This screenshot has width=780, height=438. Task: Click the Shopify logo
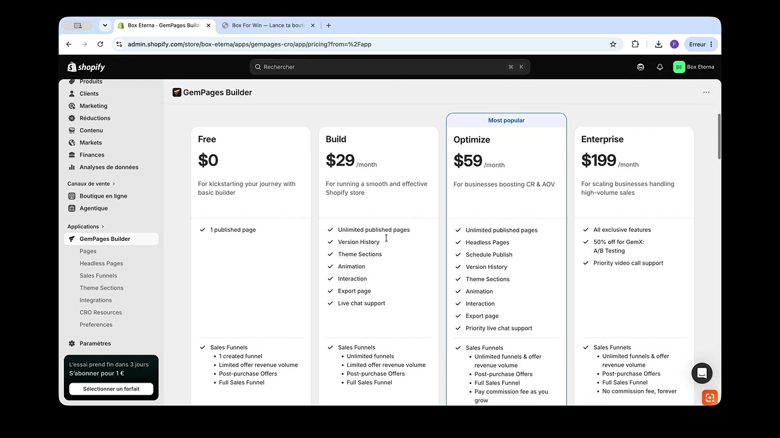pos(86,67)
